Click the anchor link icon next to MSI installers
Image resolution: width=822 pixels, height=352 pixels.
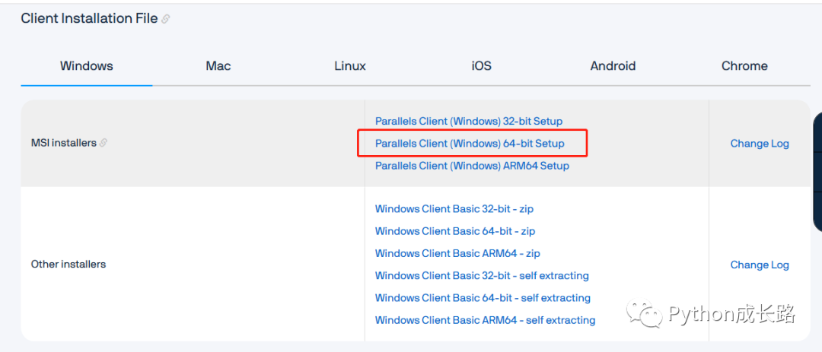pyautogui.click(x=104, y=143)
